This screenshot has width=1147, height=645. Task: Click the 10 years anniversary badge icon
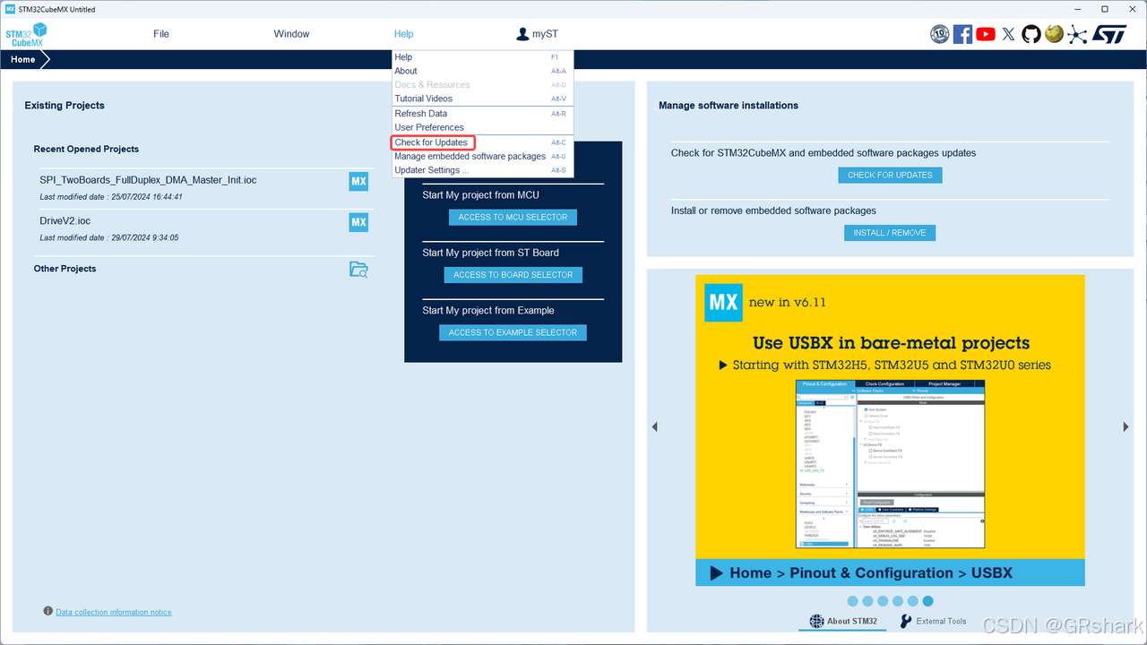click(x=939, y=34)
